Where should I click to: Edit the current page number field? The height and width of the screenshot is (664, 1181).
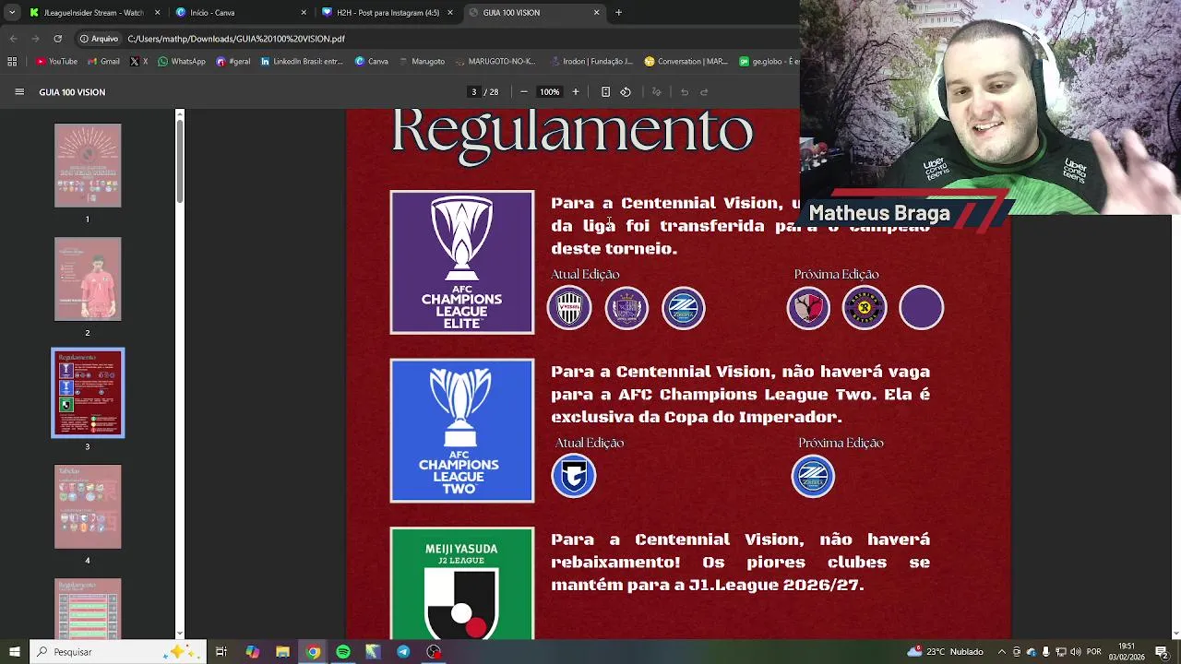[x=474, y=92]
